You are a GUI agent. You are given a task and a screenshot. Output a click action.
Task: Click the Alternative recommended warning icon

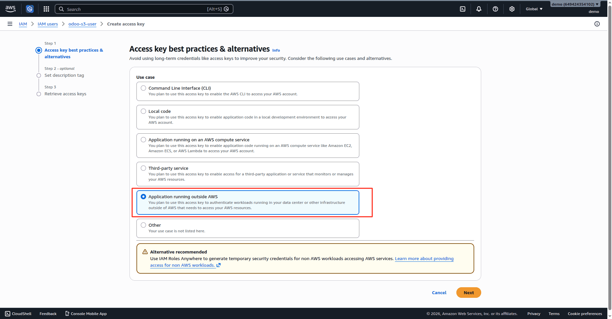[145, 252]
